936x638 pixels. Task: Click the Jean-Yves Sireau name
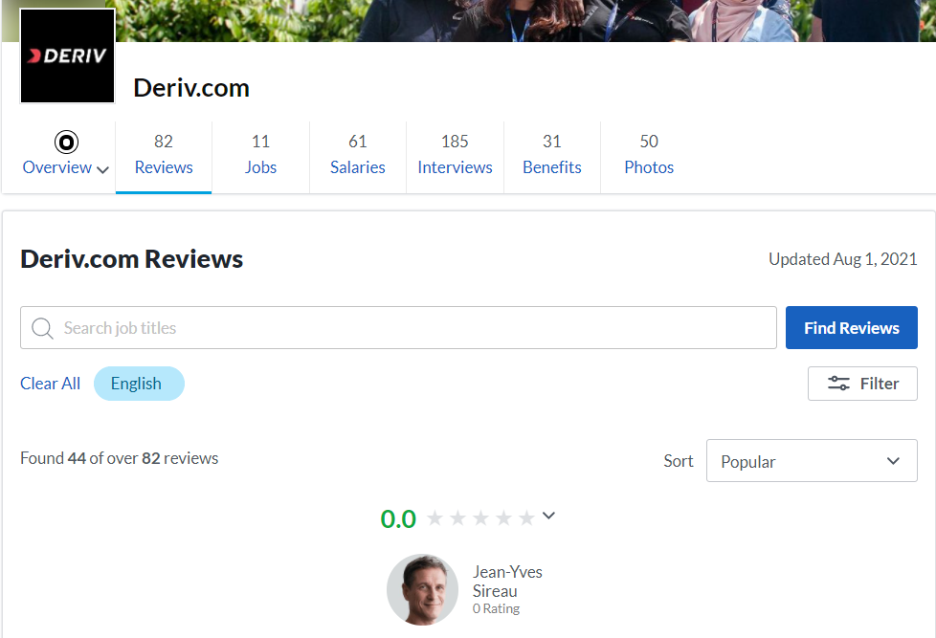click(507, 582)
